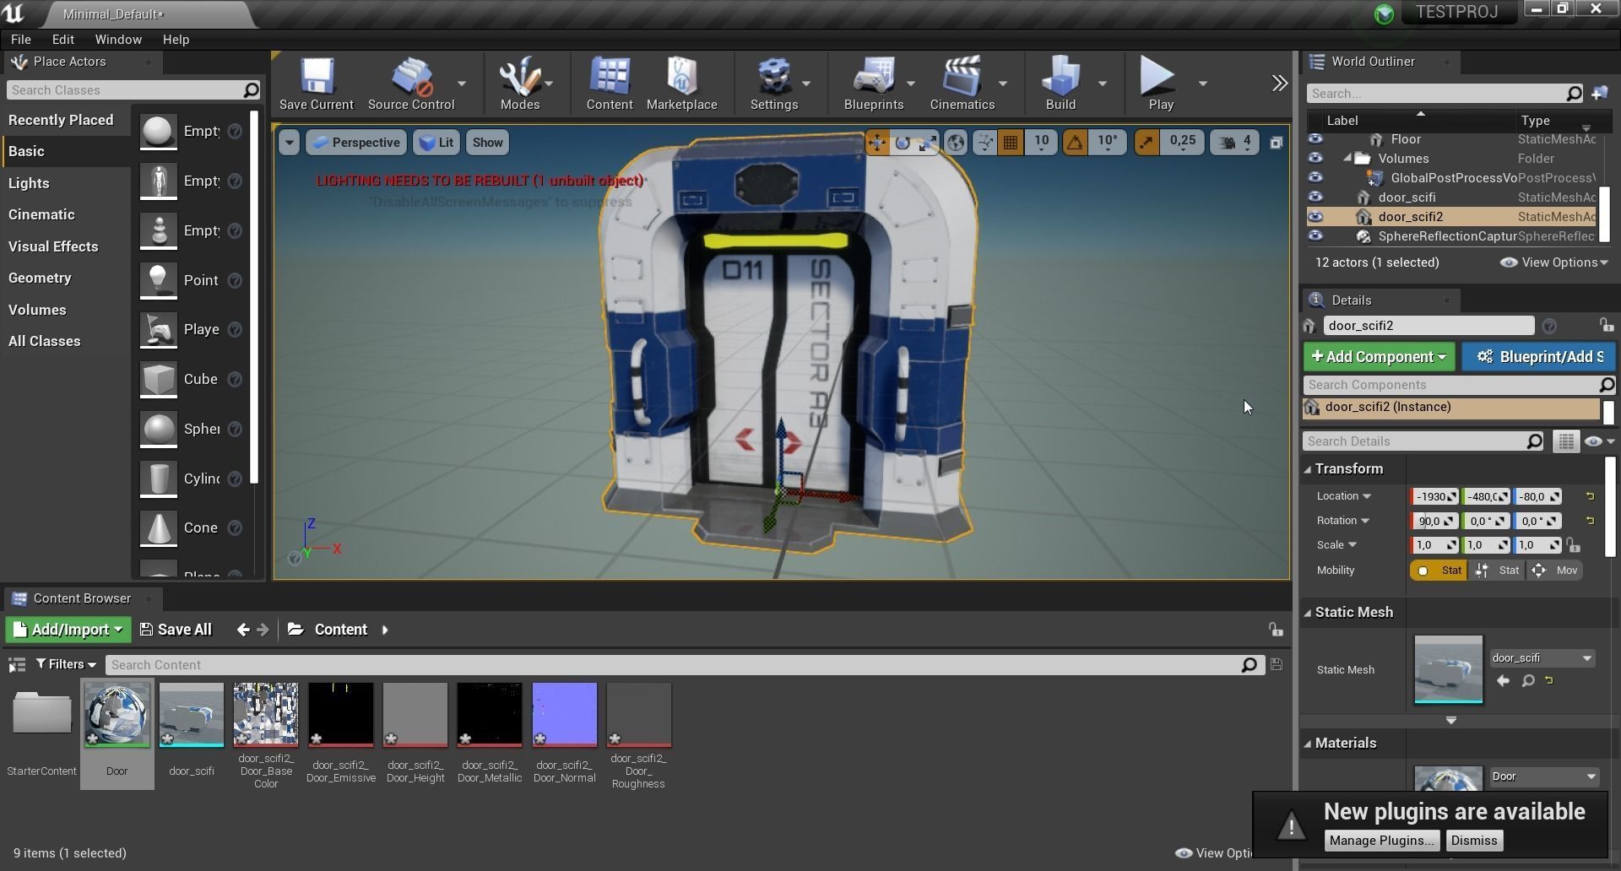The image size is (1621, 871).
Task: Open the File menu
Action: point(21,40)
